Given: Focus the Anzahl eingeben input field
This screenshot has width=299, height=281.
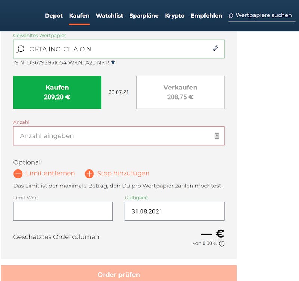Looking at the screenshot, I should (x=119, y=136).
